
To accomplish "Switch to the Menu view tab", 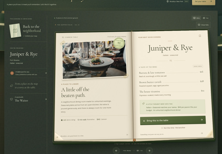I will [196, 18].
